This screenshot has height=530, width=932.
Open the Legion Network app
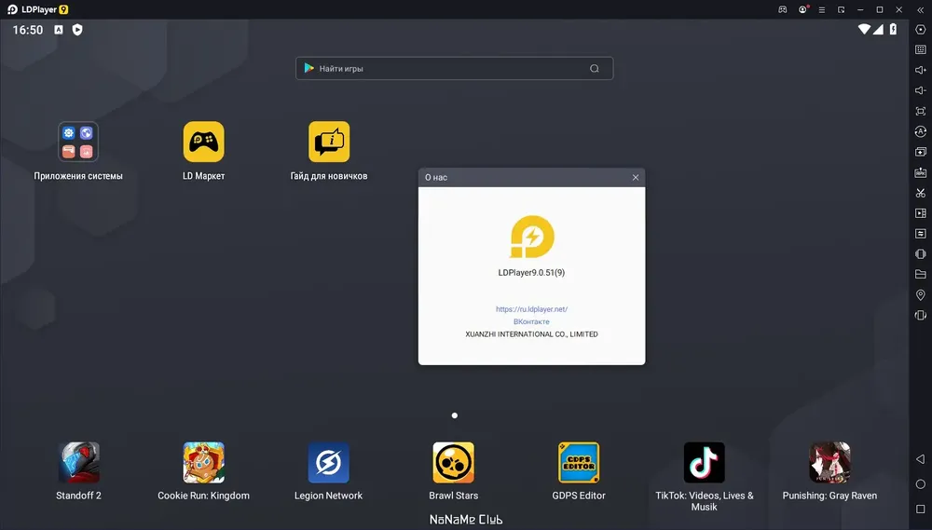(328, 462)
